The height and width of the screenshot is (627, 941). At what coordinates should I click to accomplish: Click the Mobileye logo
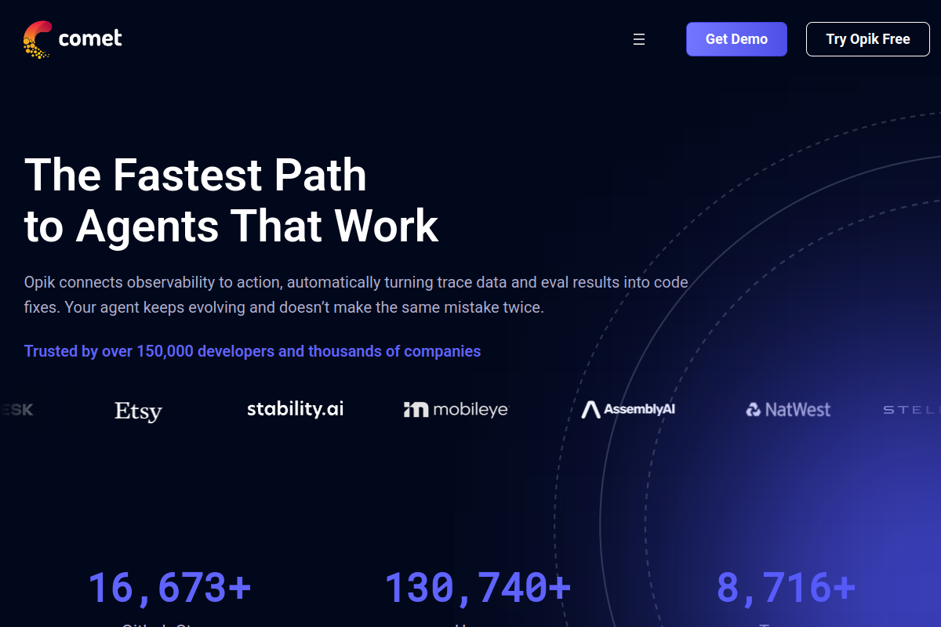pyautogui.click(x=456, y=409)
